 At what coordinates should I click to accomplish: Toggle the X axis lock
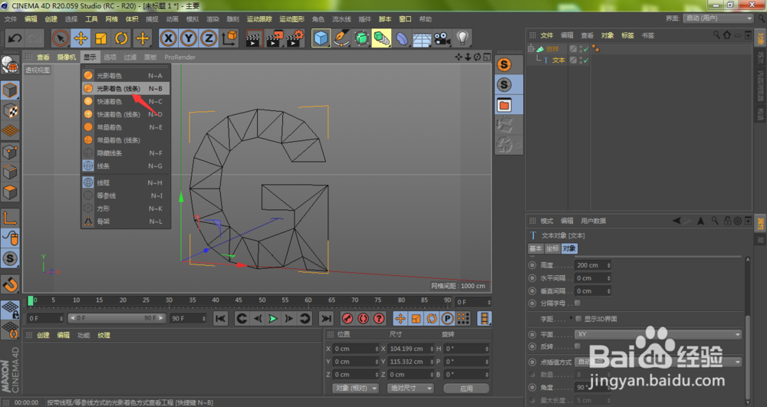tap(168, 38)
